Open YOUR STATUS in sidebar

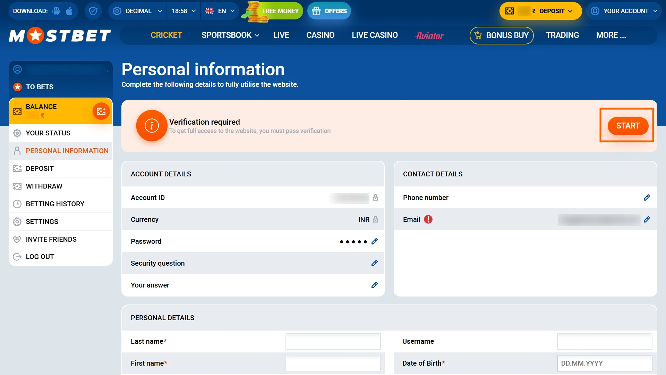[x=61, y=133]
